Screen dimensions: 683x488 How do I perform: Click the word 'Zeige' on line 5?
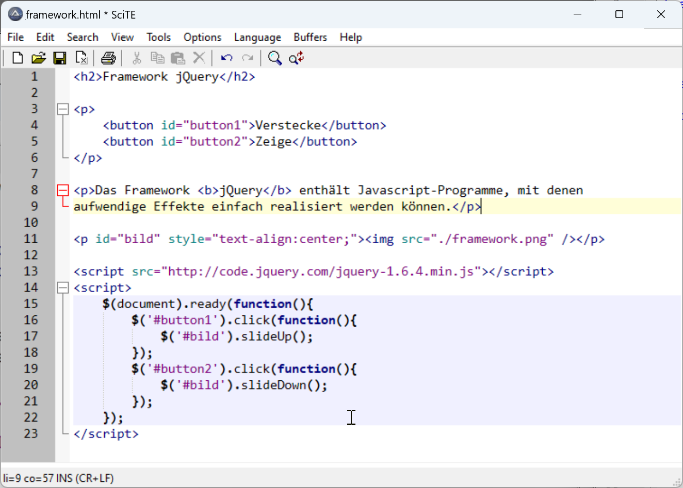(x=274, y=142)
